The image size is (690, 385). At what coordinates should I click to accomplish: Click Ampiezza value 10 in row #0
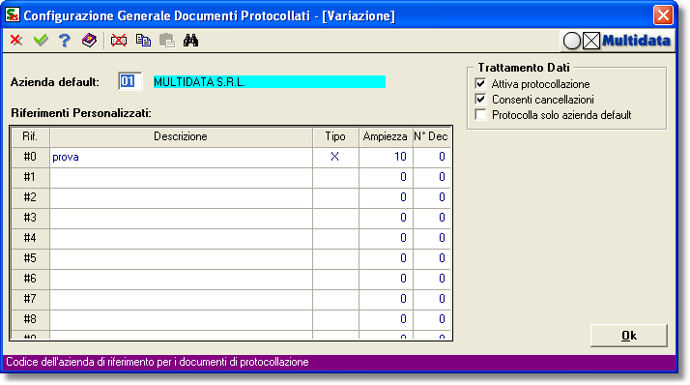point(386,157)
